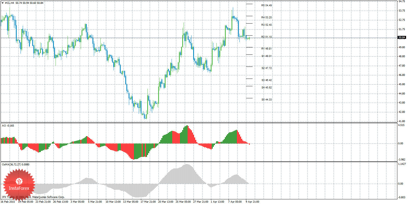Click the 17 Mar 21:00 time label
This screenshot has height=204, width=408.
coord(148,202)
